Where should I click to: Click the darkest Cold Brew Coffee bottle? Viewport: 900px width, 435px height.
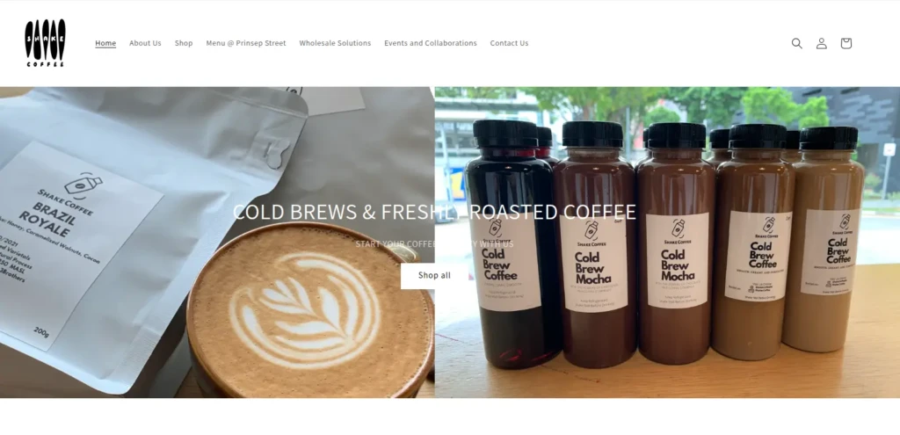tap(511, 244)
